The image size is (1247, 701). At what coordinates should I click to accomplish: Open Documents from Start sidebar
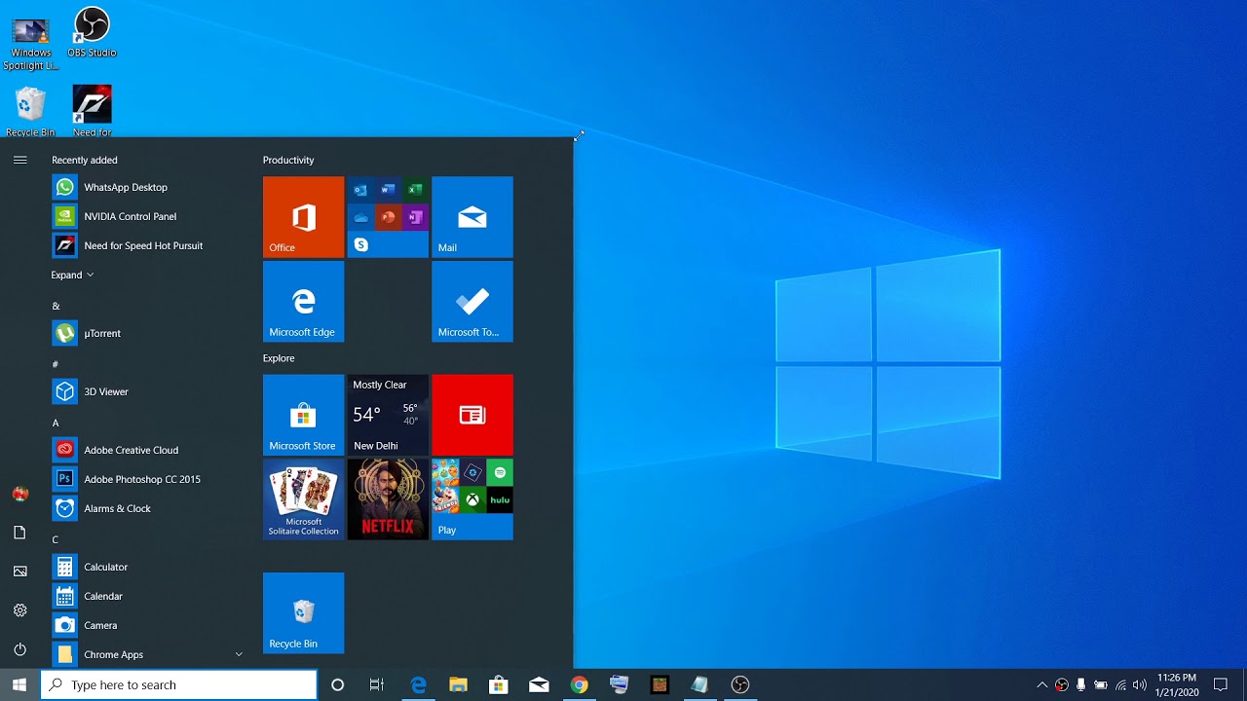point(19,533)
